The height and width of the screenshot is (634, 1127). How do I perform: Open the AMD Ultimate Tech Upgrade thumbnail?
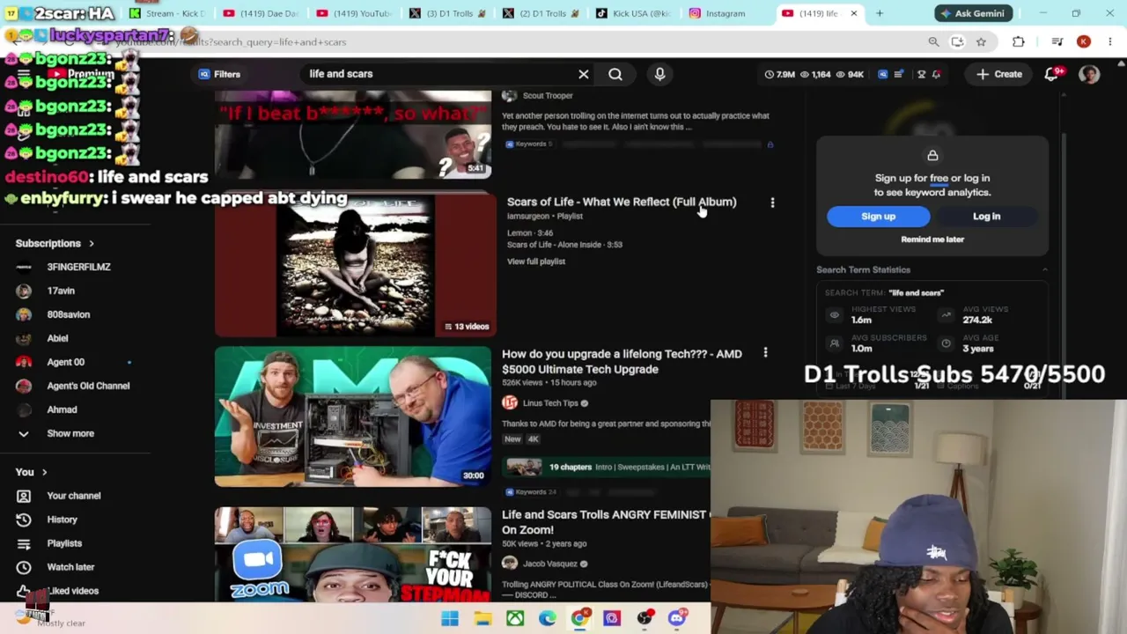point(353,417)
